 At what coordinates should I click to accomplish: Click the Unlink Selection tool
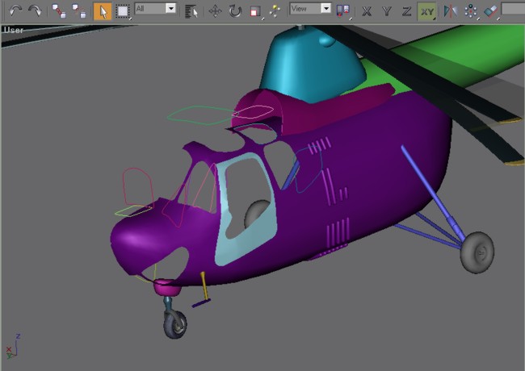79,10
